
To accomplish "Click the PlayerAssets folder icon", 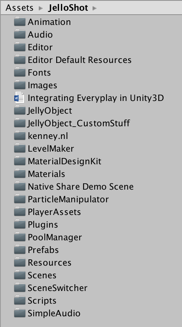I will pos(20,212).
